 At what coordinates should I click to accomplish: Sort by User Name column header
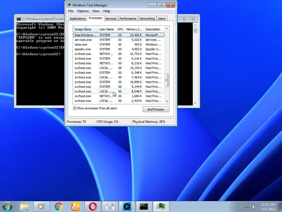coord(107,29)
